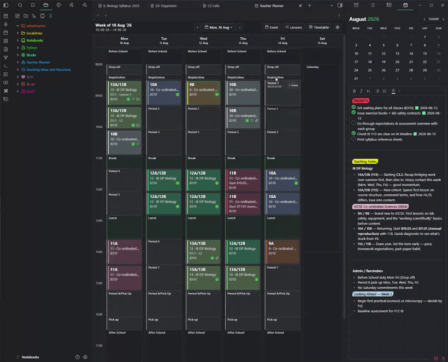The height and width of the screenshot is (362, 448).
Task: Create a new folder in file explorer
Action: pyautogui.click(x=26, y=16)
